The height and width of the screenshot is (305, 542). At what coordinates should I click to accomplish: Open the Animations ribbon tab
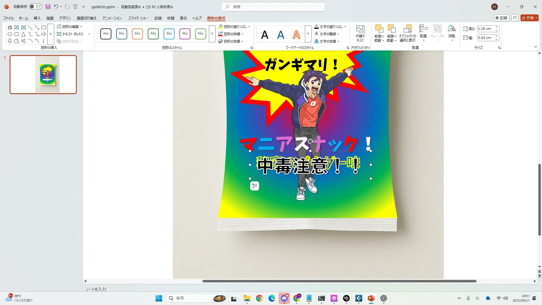click(112, 18)
